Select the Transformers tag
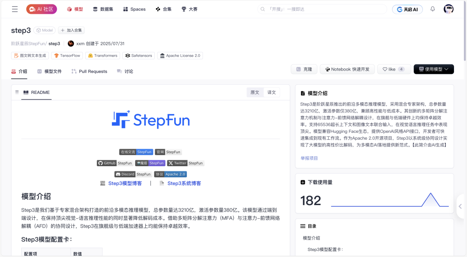The width and height of the screenshot is (467, 257). click(x=103, y=55)
